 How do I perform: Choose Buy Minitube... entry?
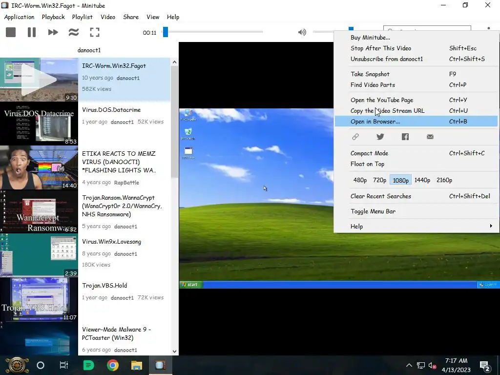416,37
